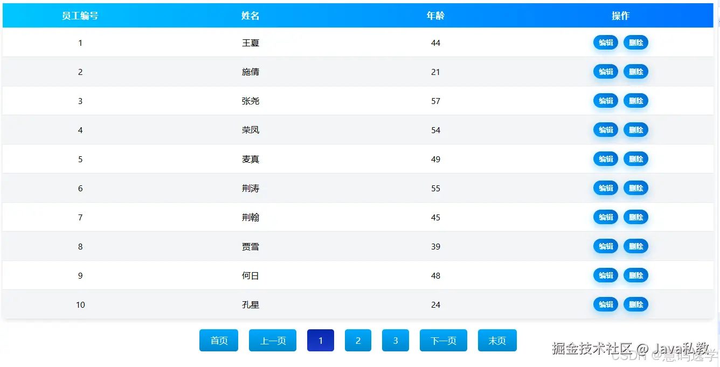Delete the 贾雪 record
This screenshot has height=367, width=720.
click(x=636, y=246)
